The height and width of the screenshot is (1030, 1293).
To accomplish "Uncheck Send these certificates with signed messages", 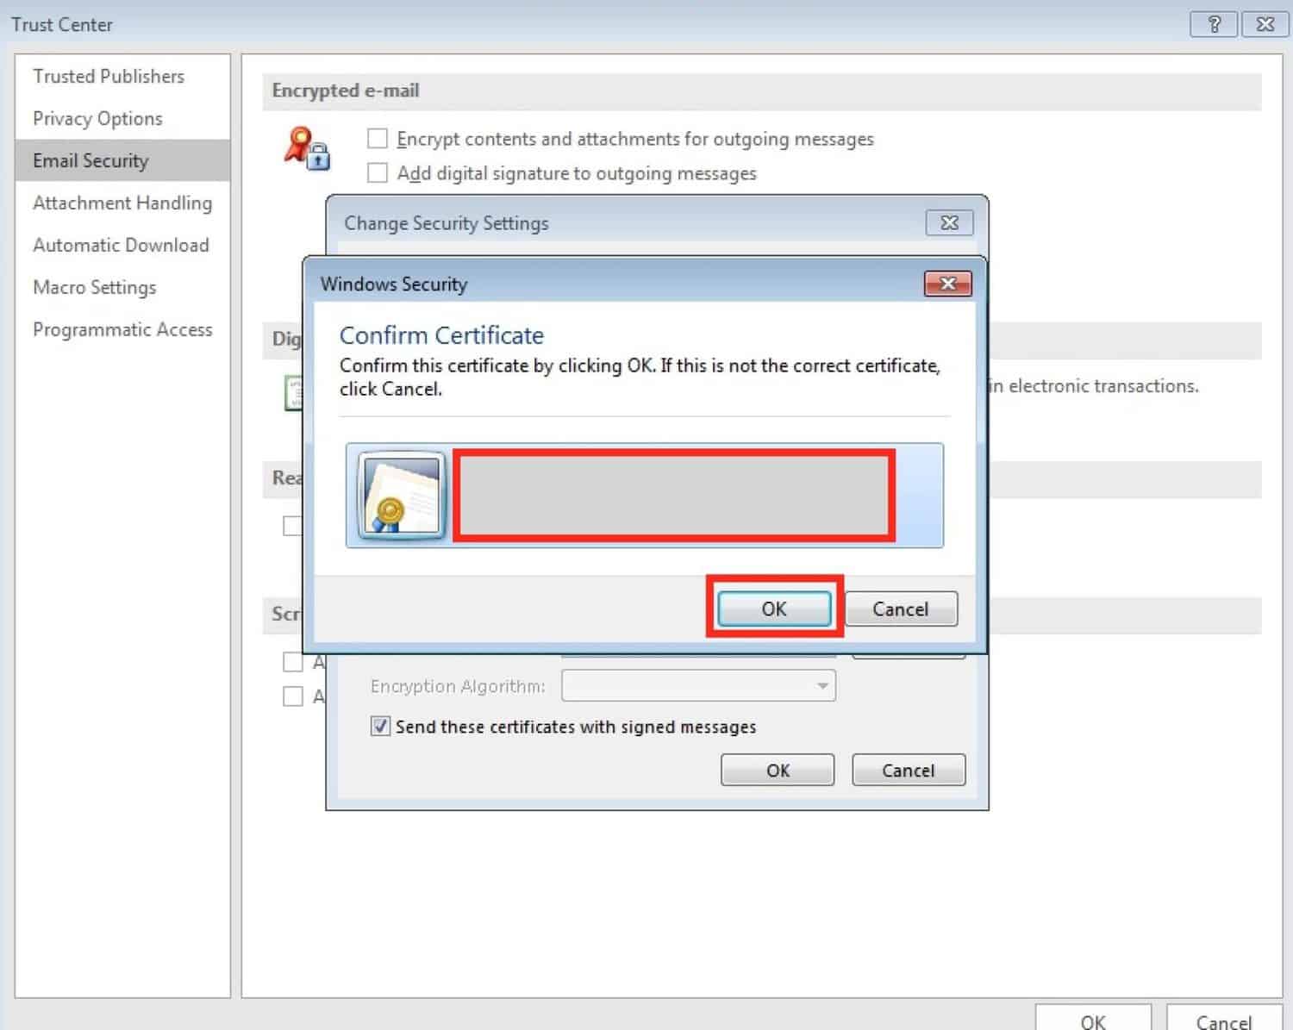I will tap(380, 727).
